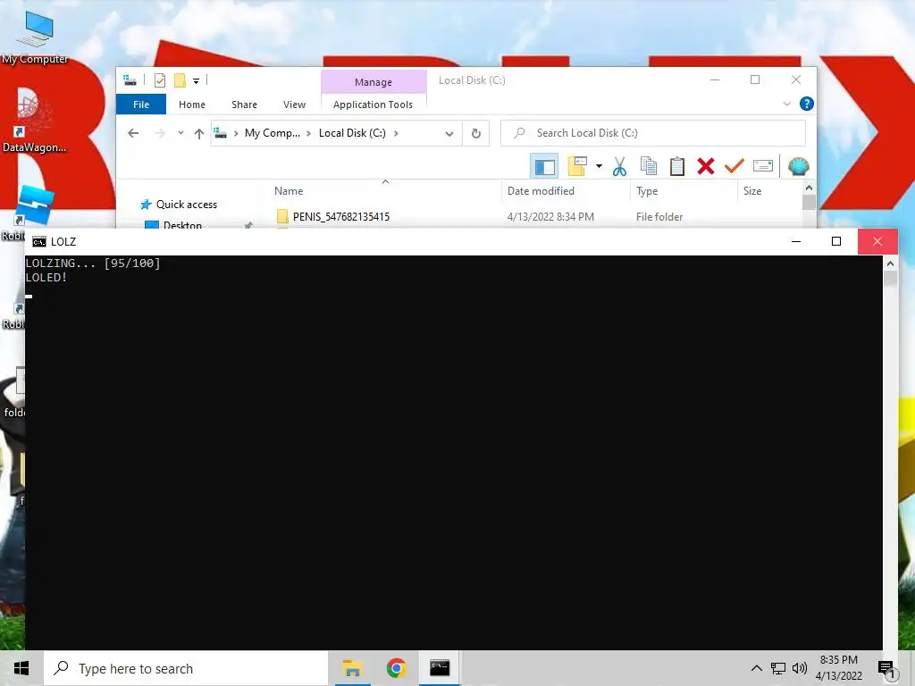Go up one folder level
The height and width of the screenshot is (686, 915).
pyautogui.click(x=199, y=134)
